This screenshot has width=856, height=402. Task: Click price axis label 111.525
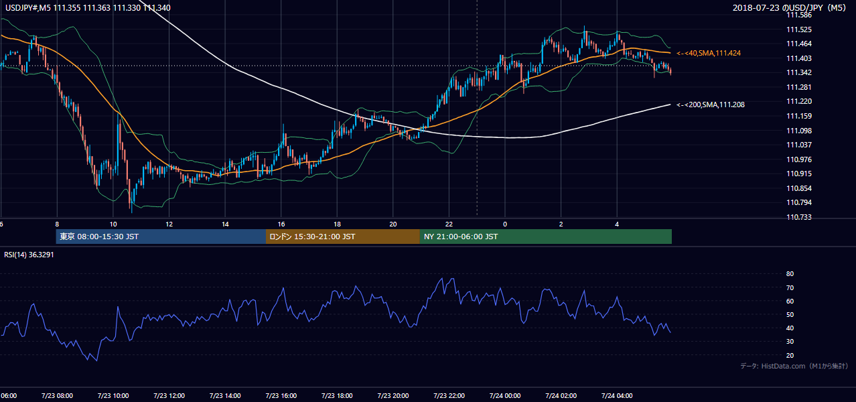(799, 29)
